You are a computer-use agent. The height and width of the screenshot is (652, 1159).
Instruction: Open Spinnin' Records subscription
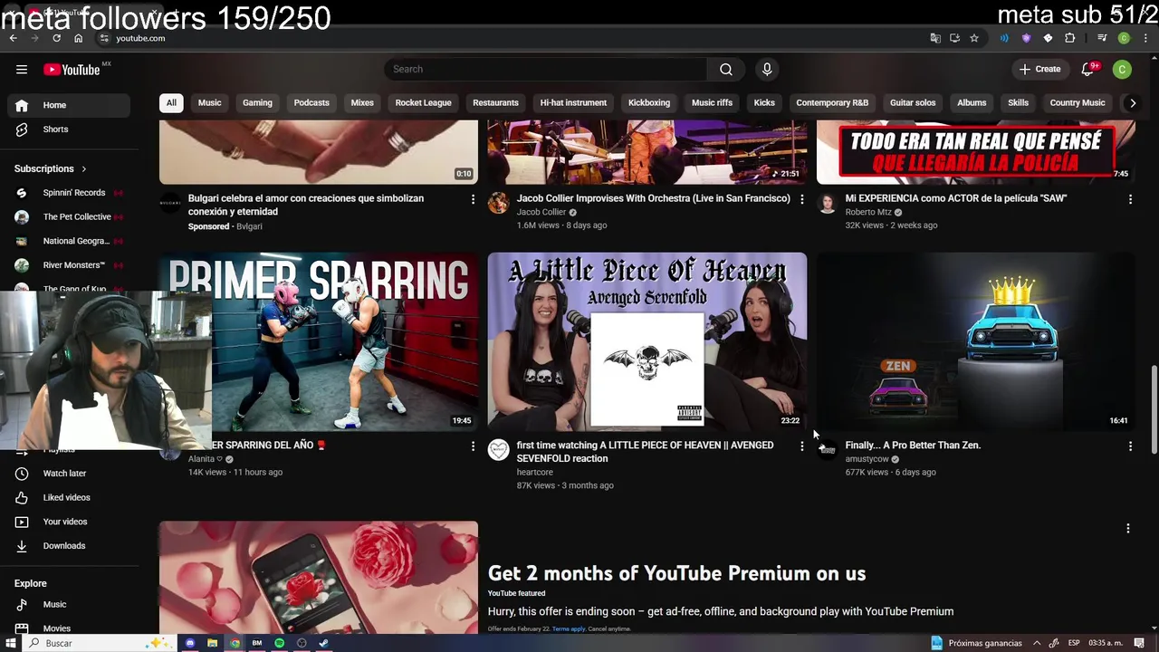point(69,193)
